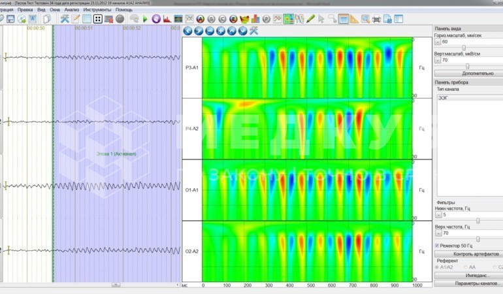Click the tools wrench and hammer toolbar icon
Screen dimensions: 503x294
click(x=65, y=19)
